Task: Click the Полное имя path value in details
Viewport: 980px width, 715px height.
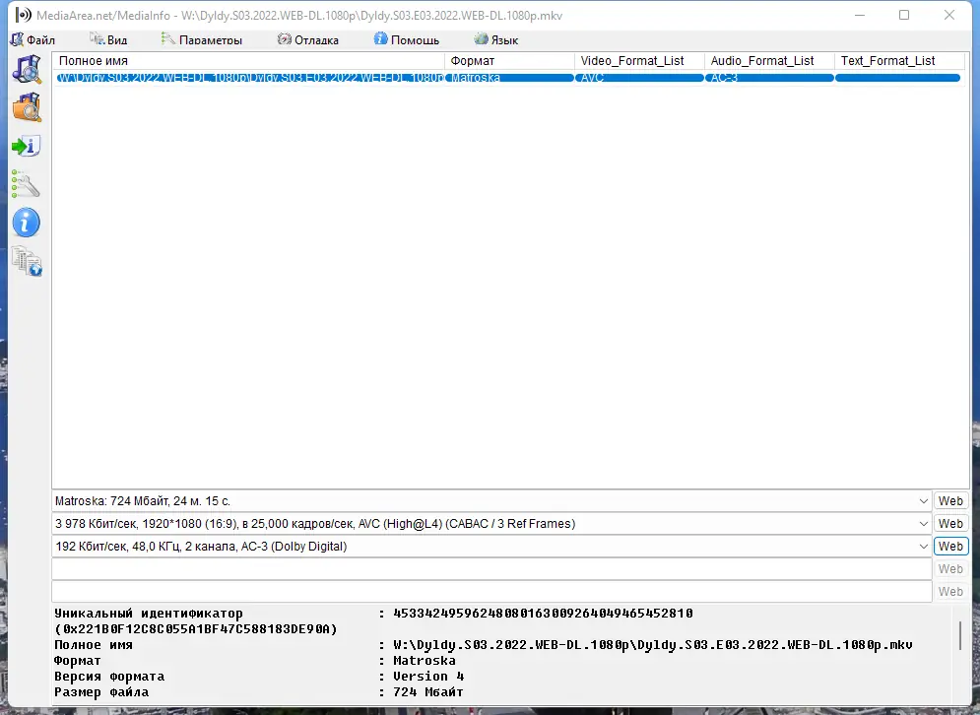Action: (652, 645)
